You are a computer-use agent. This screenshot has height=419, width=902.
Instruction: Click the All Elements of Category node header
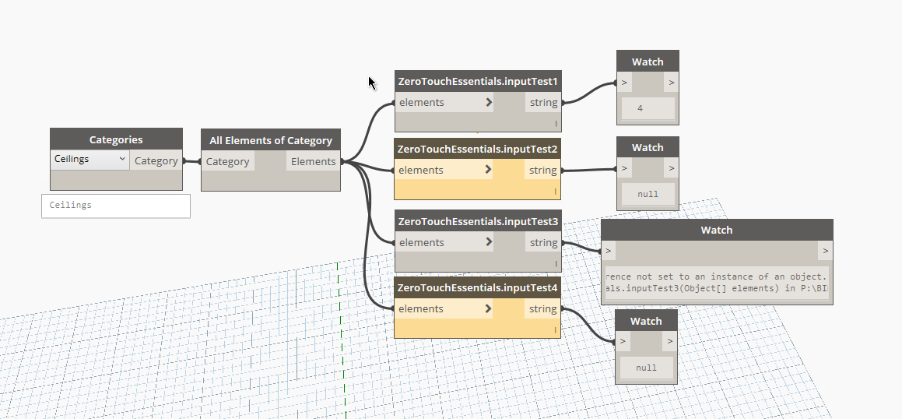[271, 140]
